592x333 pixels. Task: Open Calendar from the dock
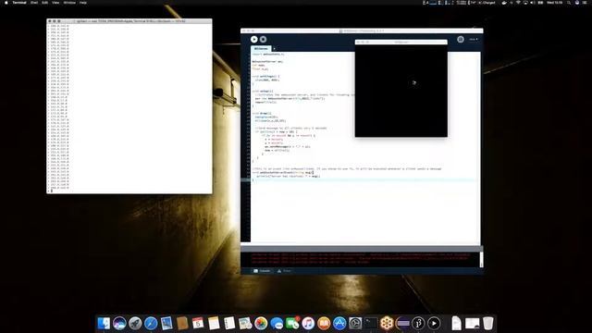(x=198, y=323)
